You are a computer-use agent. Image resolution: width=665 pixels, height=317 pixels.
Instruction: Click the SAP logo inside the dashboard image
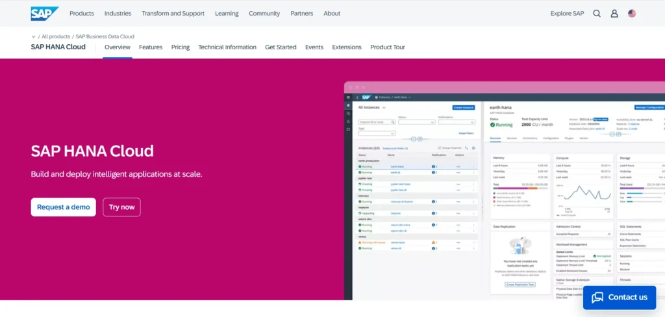(366, 97)
